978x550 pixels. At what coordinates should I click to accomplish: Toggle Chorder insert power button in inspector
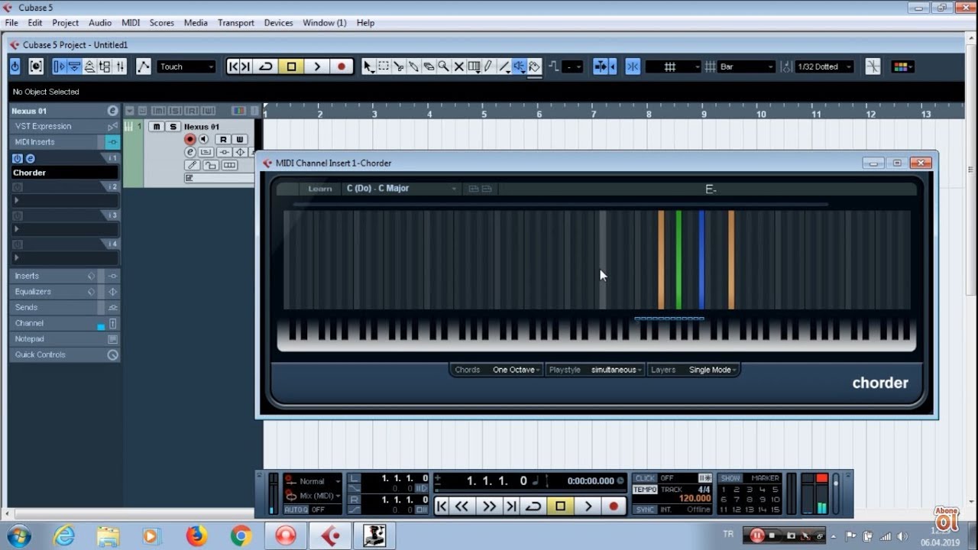(17, 158)
